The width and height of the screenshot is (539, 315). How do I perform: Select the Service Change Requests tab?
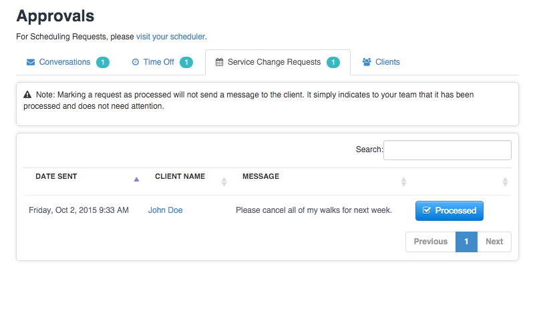click(x=278, y=62)
